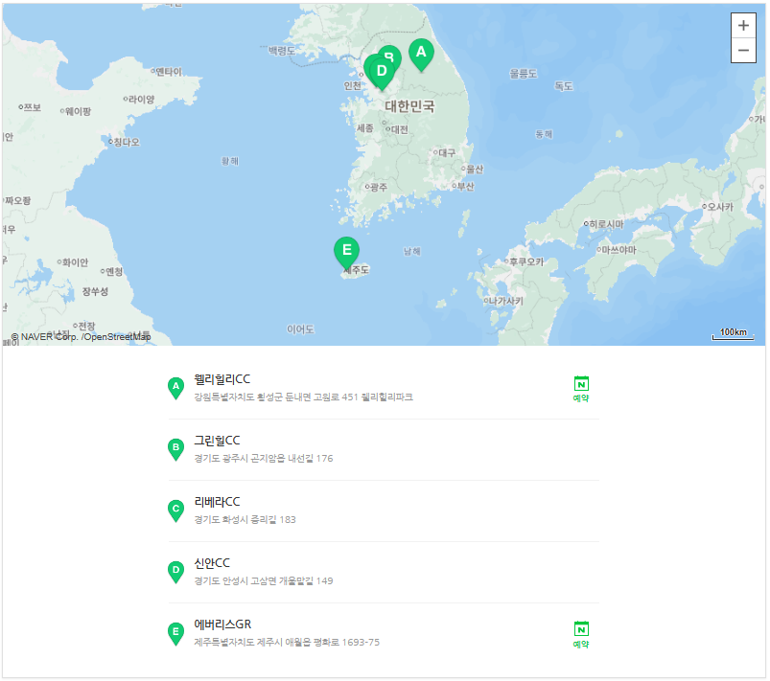Open the 신안CC listing title

point(212,563)
